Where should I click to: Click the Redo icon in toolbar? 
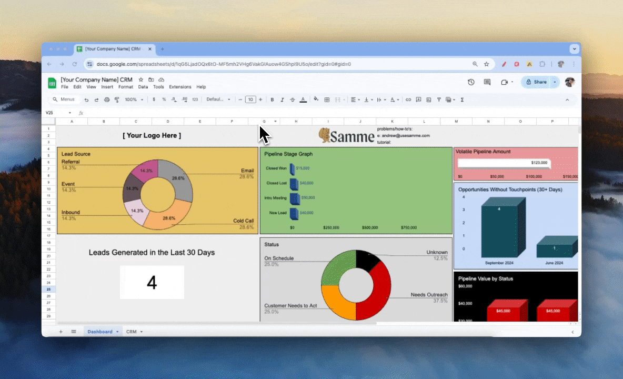pos(96,99)
